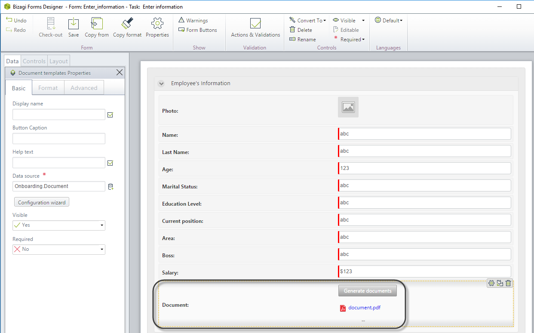Delete the selected control
The width and height of the screenshot is (534, 333).
[301, 30]
